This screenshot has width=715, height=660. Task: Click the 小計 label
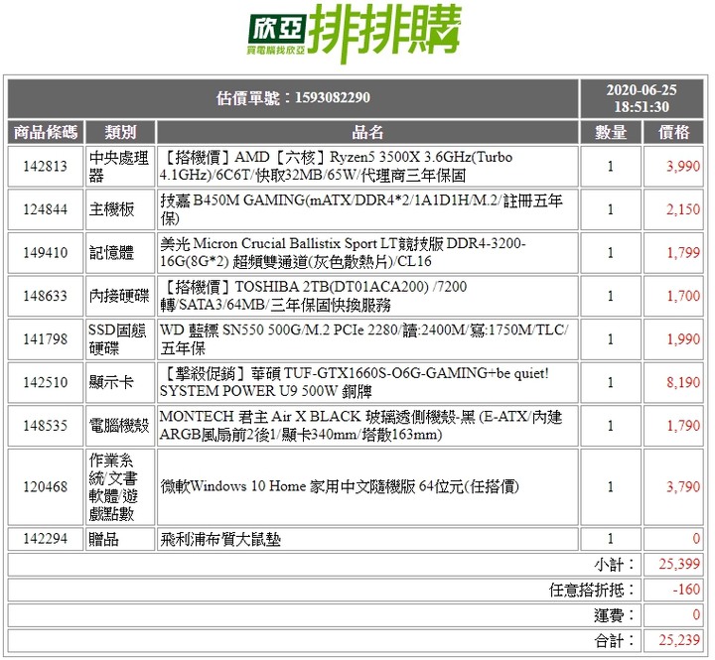tap(615, 565)
